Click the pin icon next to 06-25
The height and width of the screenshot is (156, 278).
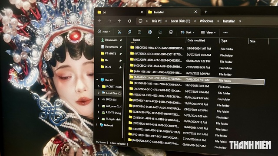120,67
